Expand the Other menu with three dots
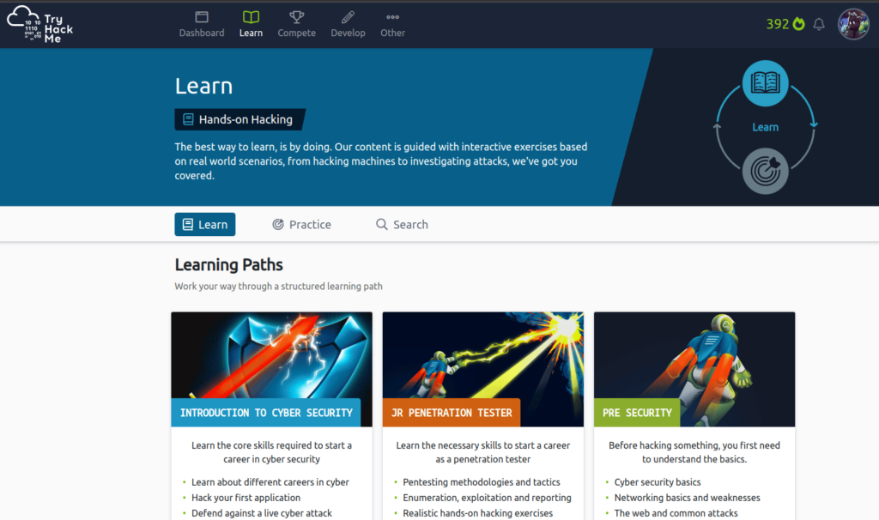Image resolution: width=879 pixels, height=520 pixels. coord(392,17)
